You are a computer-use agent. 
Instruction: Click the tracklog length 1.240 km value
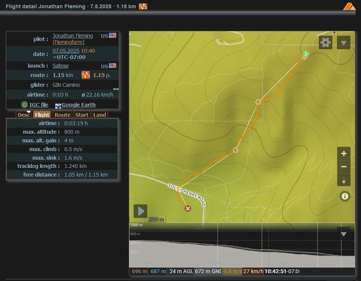click(76, 166)
